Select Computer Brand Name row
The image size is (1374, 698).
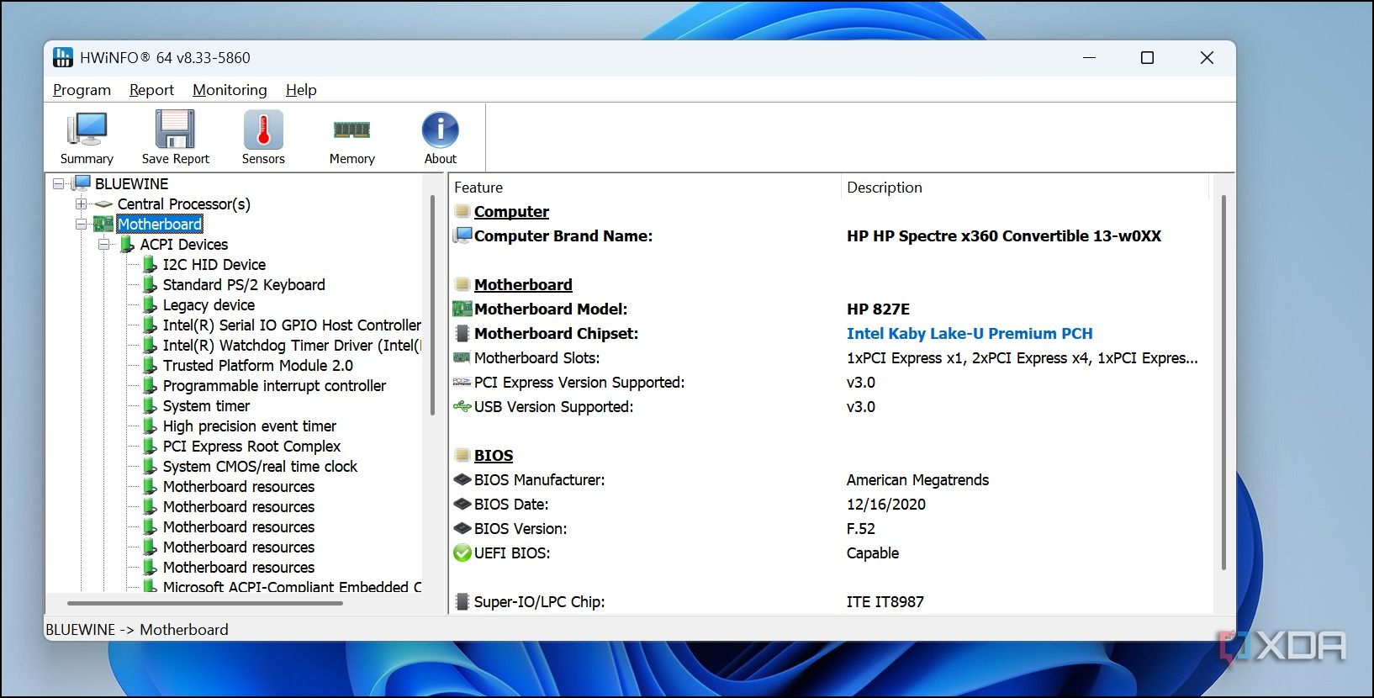click(831, 236)
